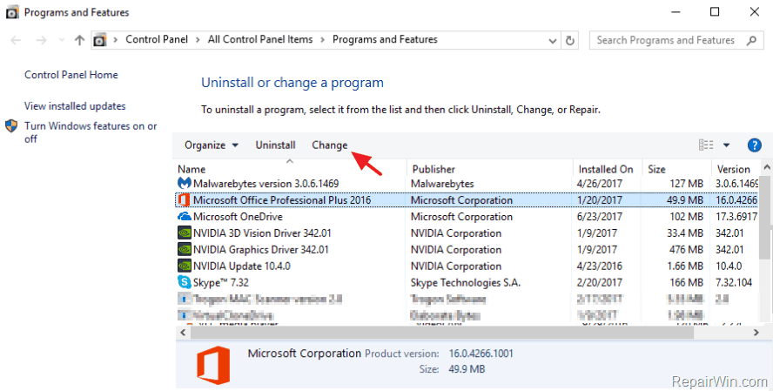Click the Programs and Features title bar icon
Image resolution: width=773 pixels, height=391 pixels.
[x=12, y=12]
